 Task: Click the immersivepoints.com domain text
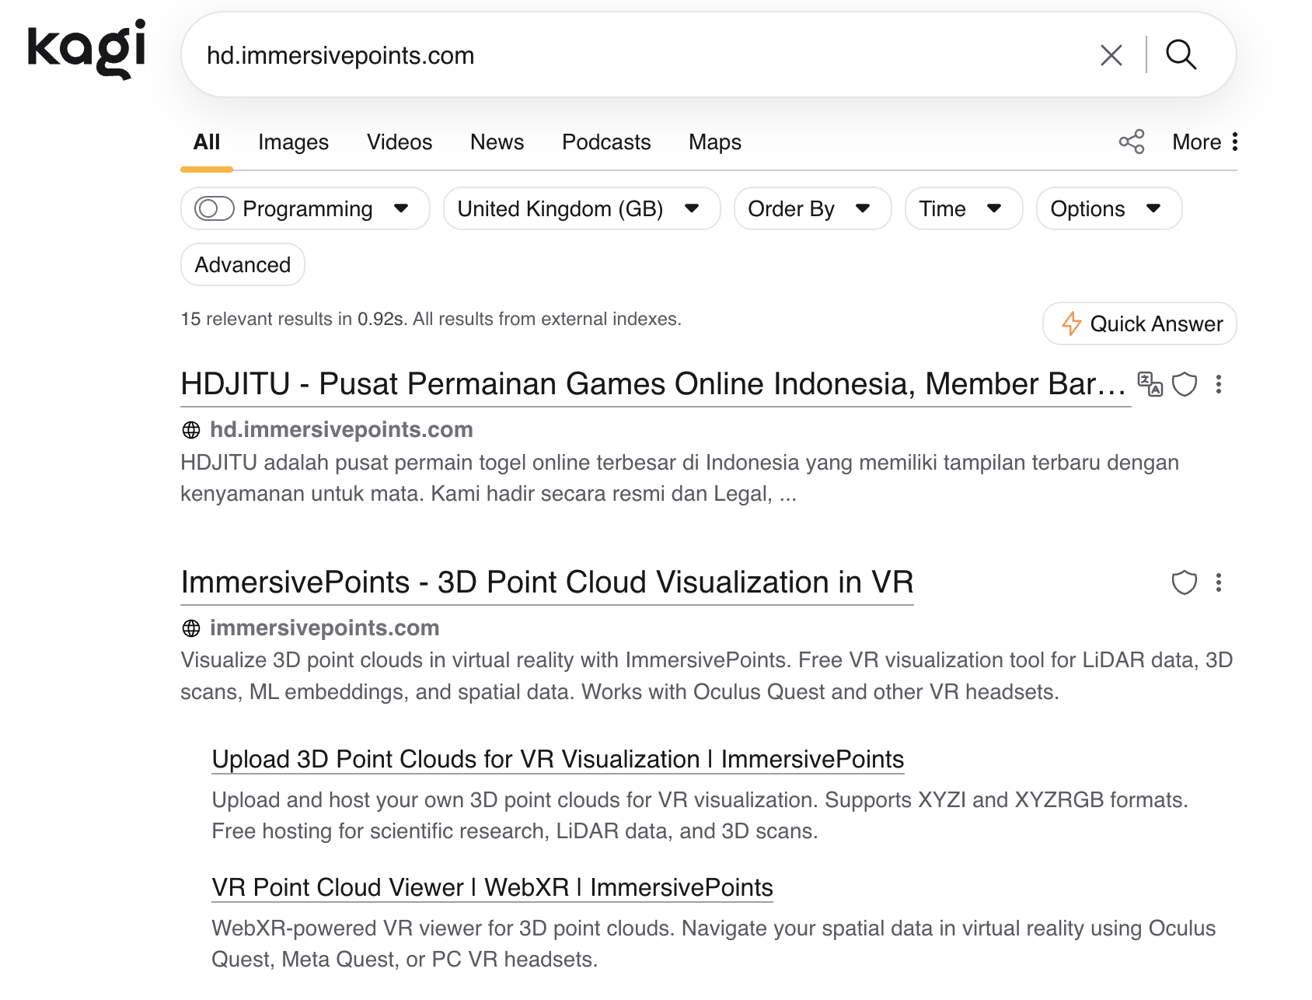pyautogui.click(x=325, y=628)
